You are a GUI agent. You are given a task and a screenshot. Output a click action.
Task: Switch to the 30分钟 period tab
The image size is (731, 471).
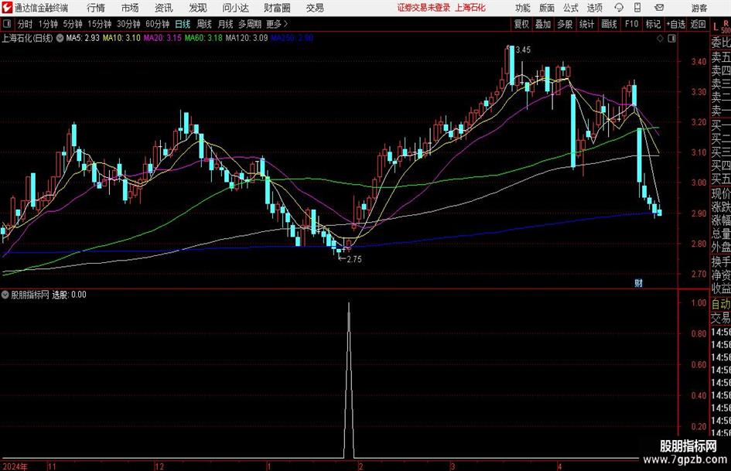tap(128, 24)
